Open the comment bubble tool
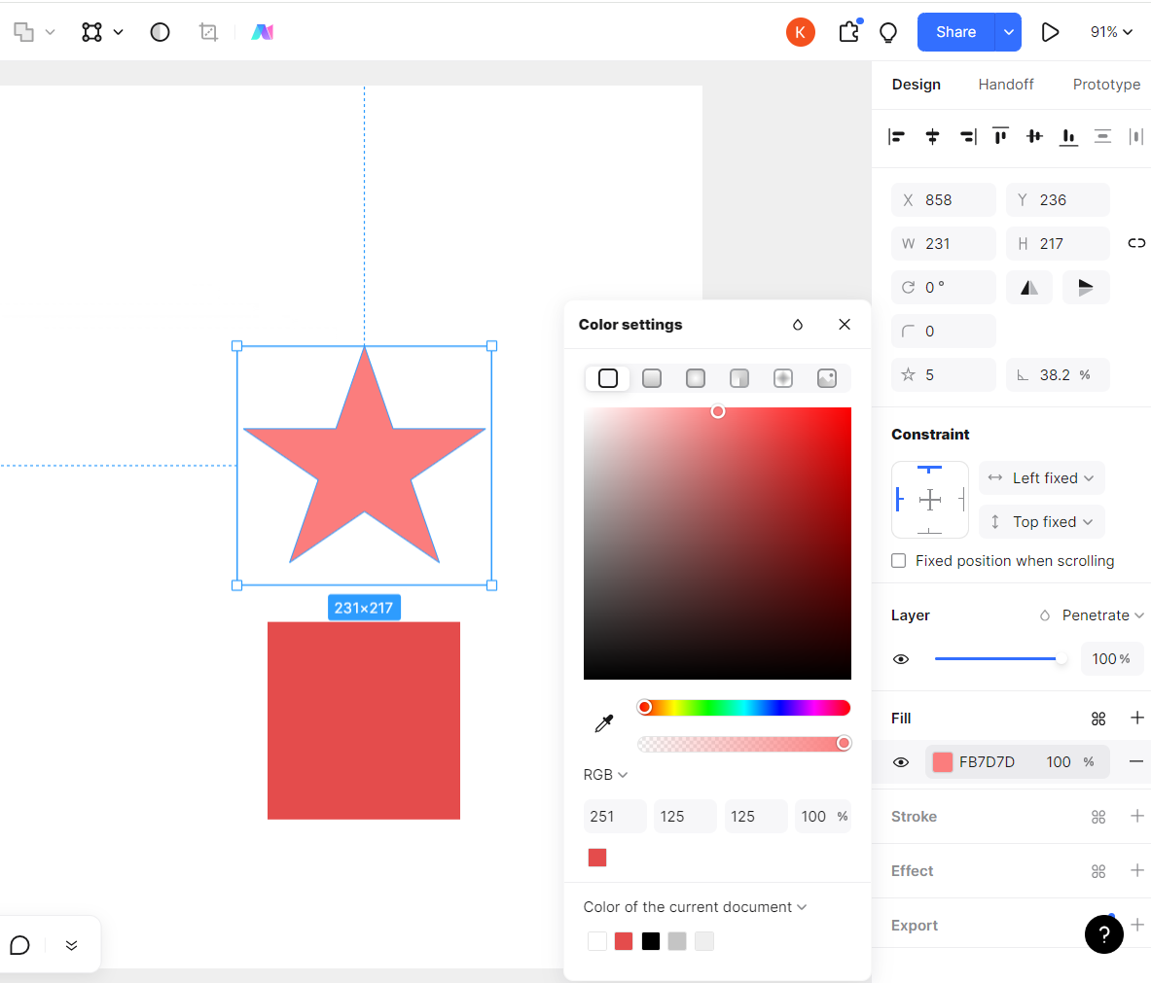Screen dimensions: 1151x983 [x=19, y=945]
